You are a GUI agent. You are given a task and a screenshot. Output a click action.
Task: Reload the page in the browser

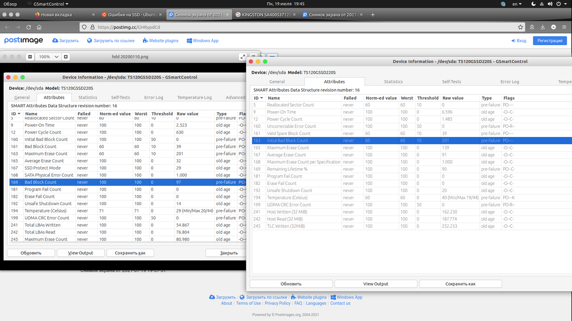coord(29,27)
